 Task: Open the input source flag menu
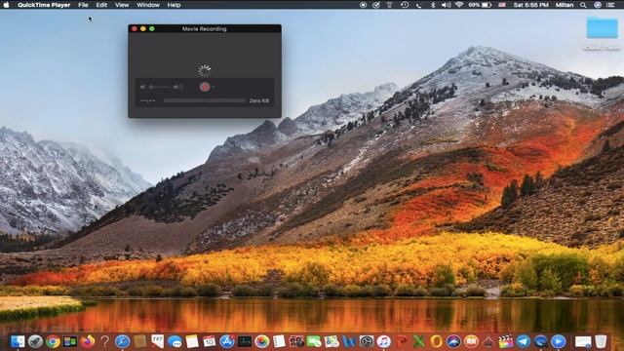click(502, 5)
